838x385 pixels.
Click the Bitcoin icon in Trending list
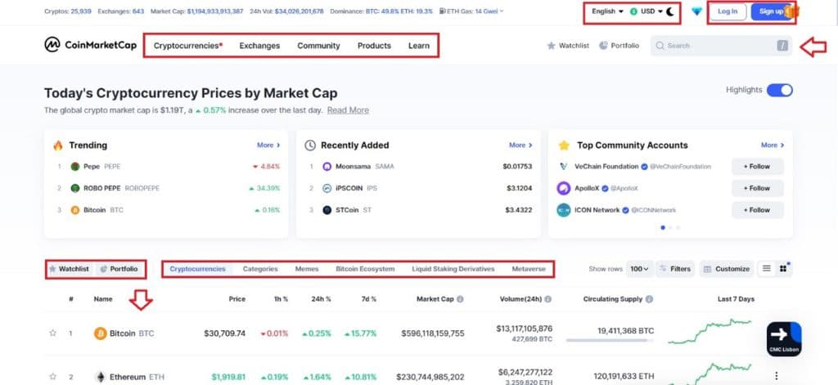74,210
